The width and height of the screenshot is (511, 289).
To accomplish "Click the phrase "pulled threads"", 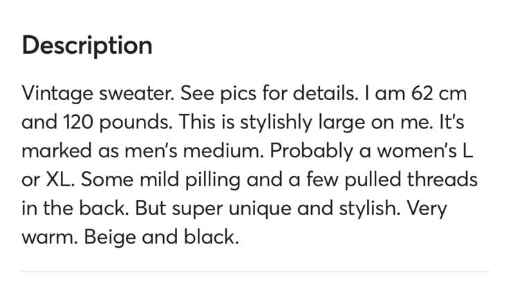I will [411, 180].
